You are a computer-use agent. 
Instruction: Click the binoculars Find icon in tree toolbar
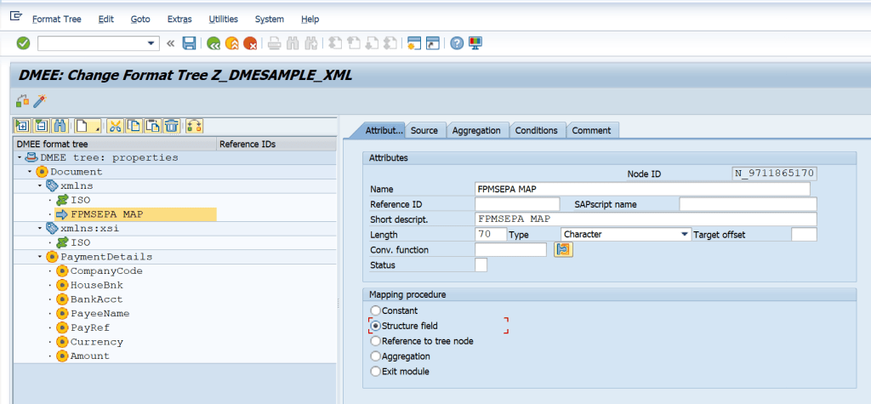60,126
